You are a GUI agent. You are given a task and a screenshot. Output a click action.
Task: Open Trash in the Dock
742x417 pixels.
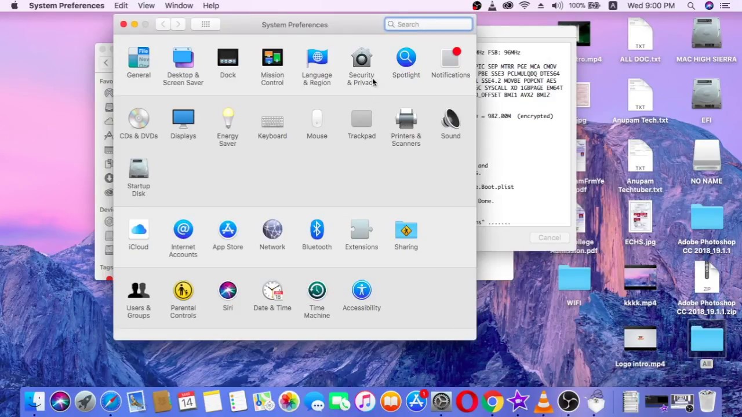[707, 401]
